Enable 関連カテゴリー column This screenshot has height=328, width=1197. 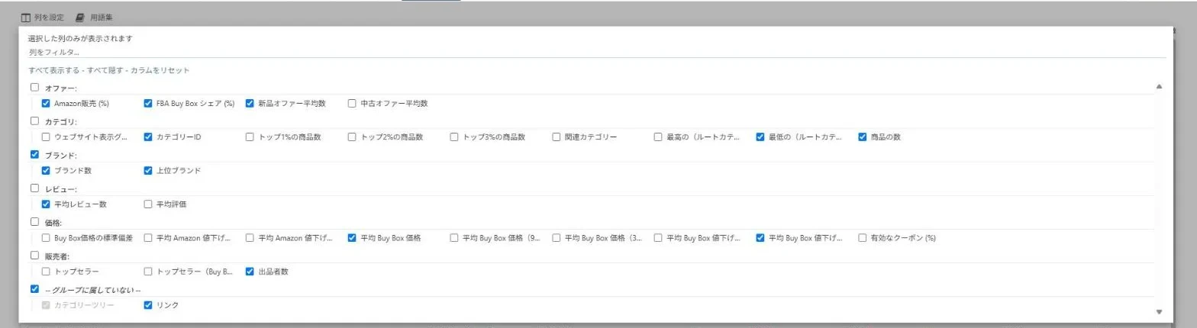click(557, 137)
